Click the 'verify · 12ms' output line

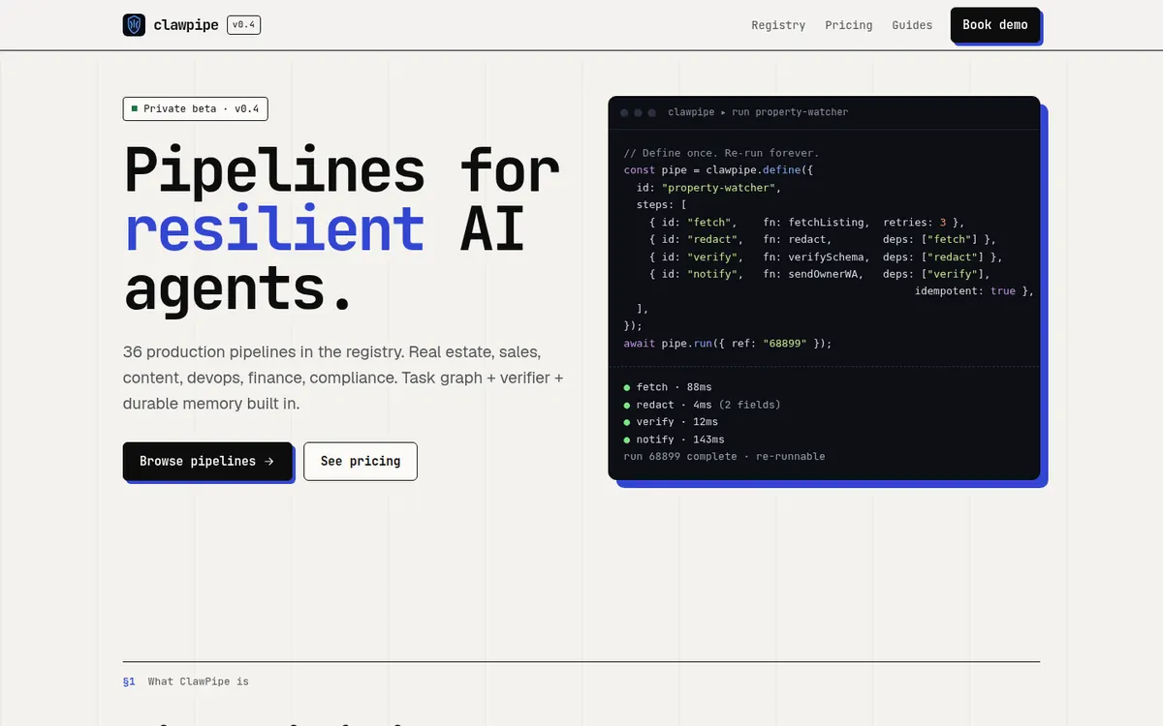[x=671, y=422]
